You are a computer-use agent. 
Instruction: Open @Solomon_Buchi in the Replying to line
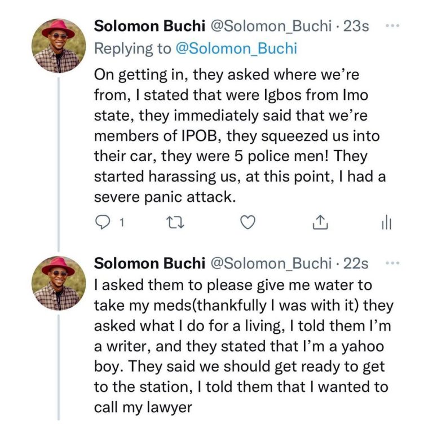click(237, 49)
